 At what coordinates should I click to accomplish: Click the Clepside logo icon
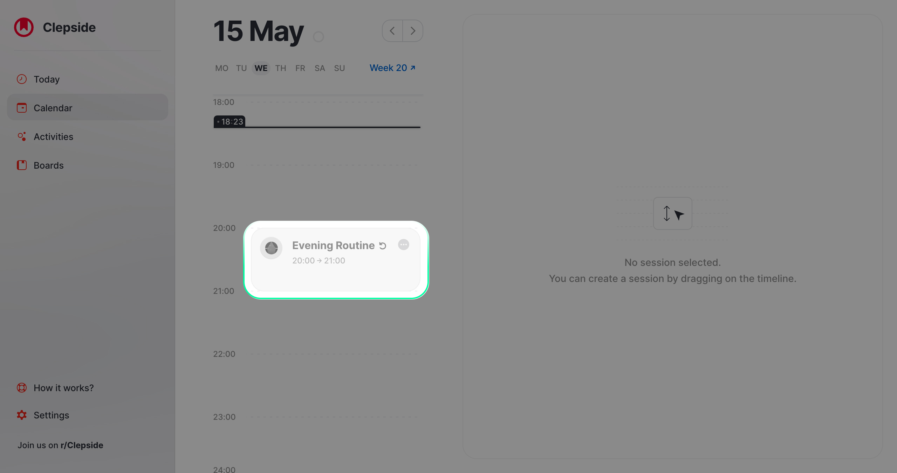24,27
